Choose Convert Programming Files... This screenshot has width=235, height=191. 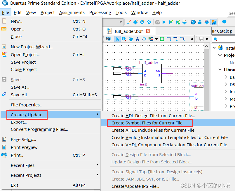point(50,129)
